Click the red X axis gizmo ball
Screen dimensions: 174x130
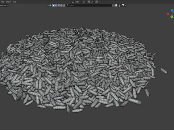[167, 14]
